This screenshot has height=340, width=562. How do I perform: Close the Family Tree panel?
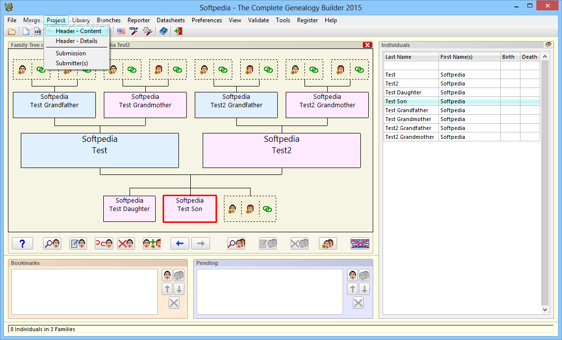pos(367,45)
